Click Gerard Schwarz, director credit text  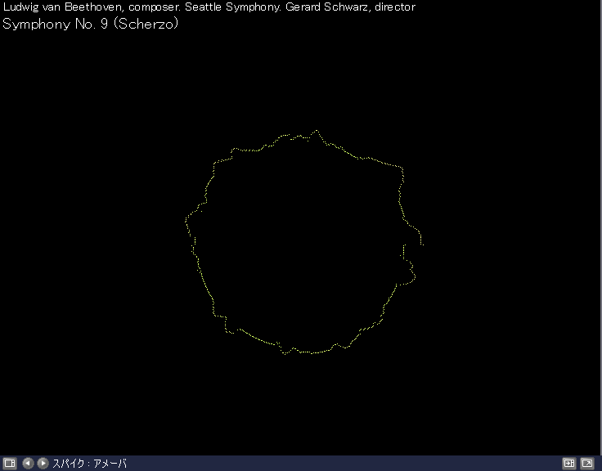350,7
